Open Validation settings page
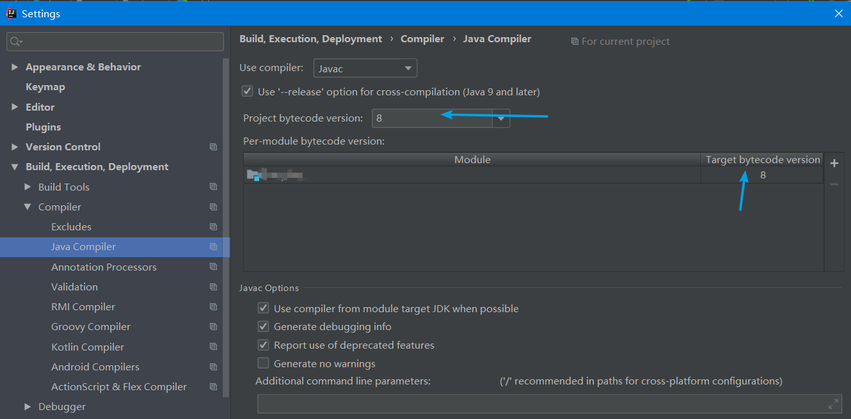The height and width of the screenshot is (419, 851). tap(74, 287)
